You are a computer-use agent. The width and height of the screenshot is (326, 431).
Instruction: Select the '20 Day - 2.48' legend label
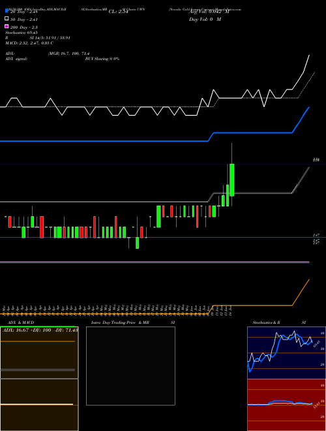(x=23, y=12)
